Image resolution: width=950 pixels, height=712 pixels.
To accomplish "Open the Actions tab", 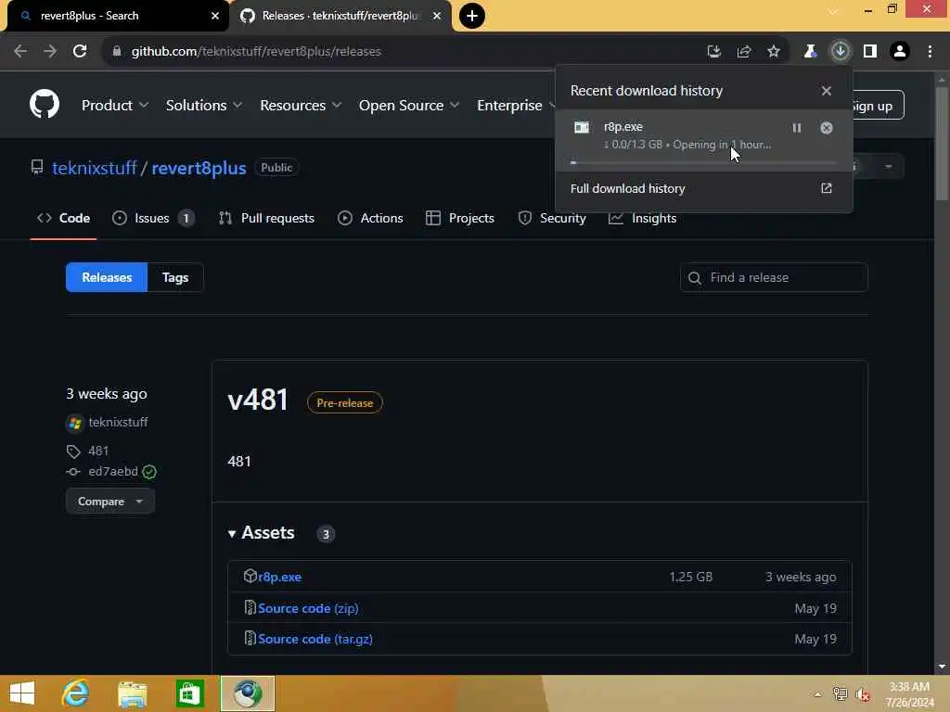I will tap(370, 218).
